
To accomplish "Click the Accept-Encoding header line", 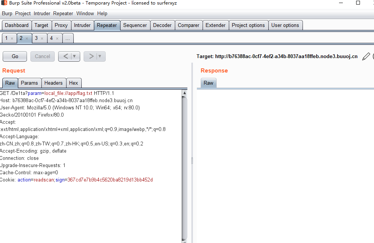I will pos(33,151).
